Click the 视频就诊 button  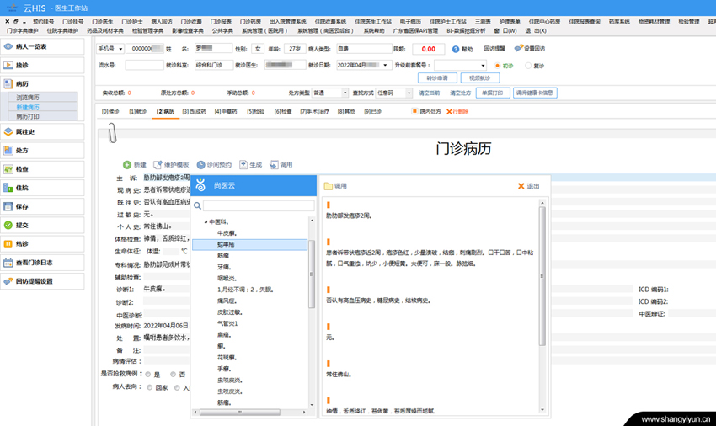(480, 78)
